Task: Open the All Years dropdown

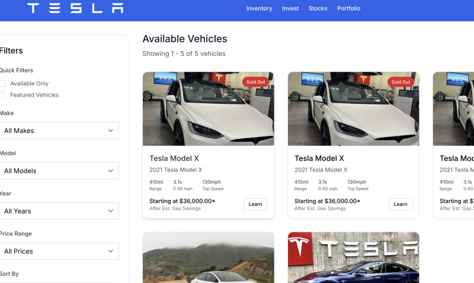Action: pos(58,211)
